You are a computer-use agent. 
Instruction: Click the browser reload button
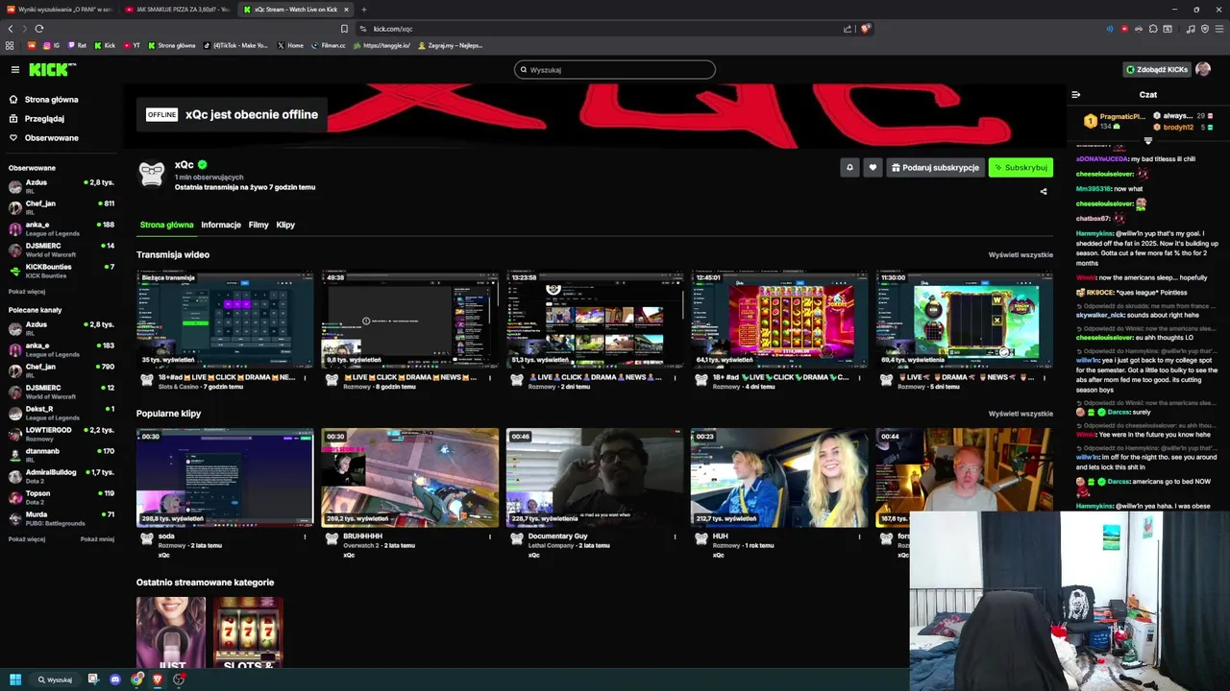[38, 29]
